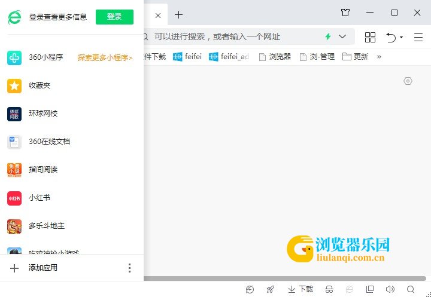The image size is (431, 297).
Task: Select 环球网校 text label
Action: click(43, 114)
